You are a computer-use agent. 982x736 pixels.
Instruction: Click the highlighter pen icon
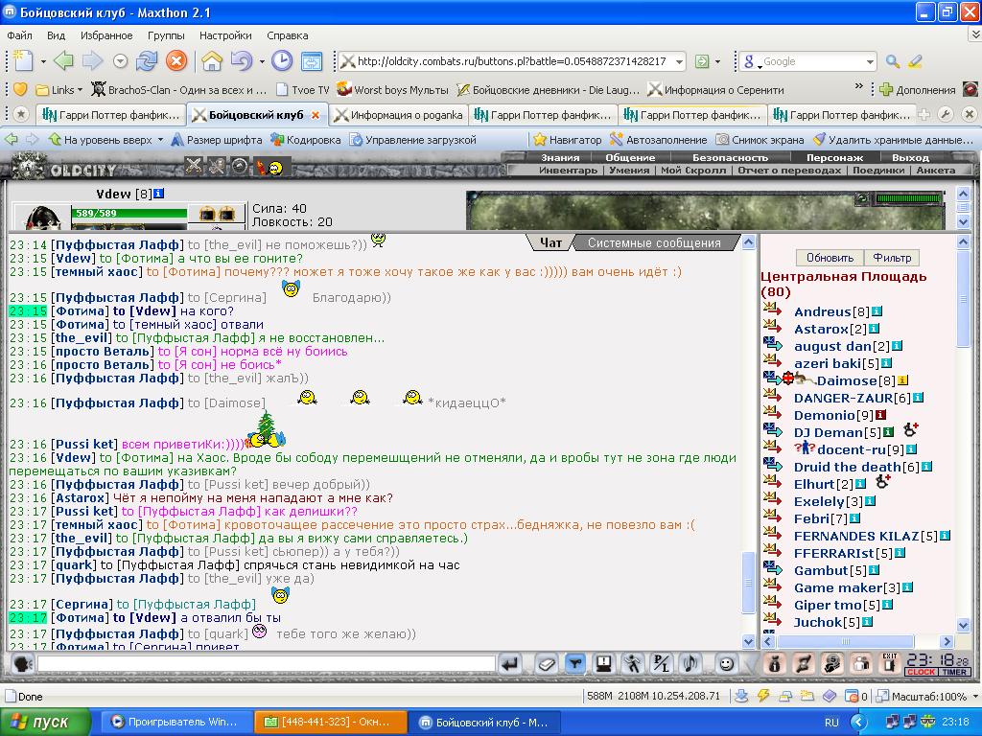[915, 61]
